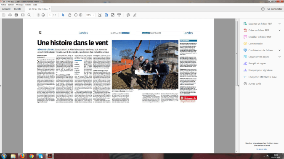Click the page number input field
Image resolution: width=284 pixels, height=159 pixels.
point(50,15)
